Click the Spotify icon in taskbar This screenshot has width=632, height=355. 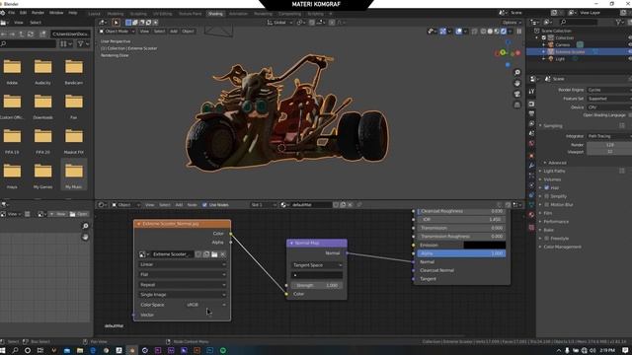[x=223, y=351]
